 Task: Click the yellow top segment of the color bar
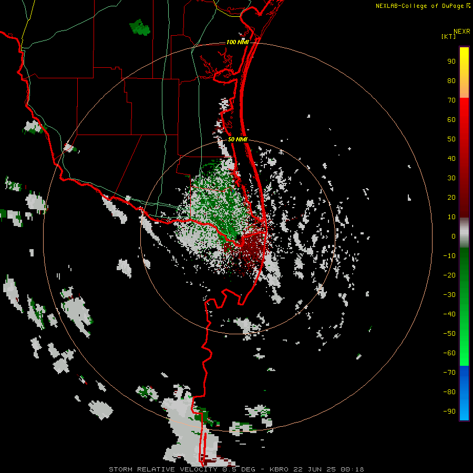pos(464,73)
